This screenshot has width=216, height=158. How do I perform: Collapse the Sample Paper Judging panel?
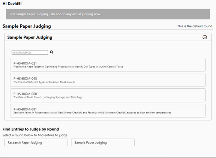[205, 37]
